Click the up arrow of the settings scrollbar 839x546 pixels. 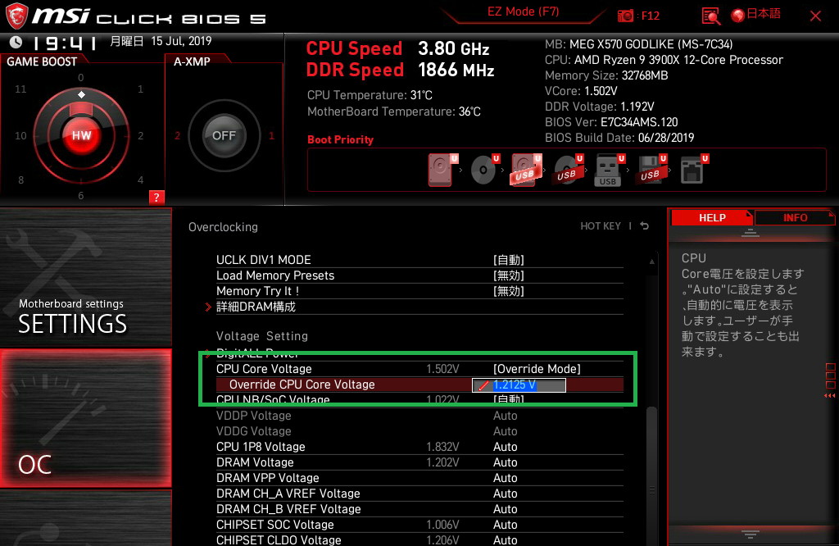(651, 262)
